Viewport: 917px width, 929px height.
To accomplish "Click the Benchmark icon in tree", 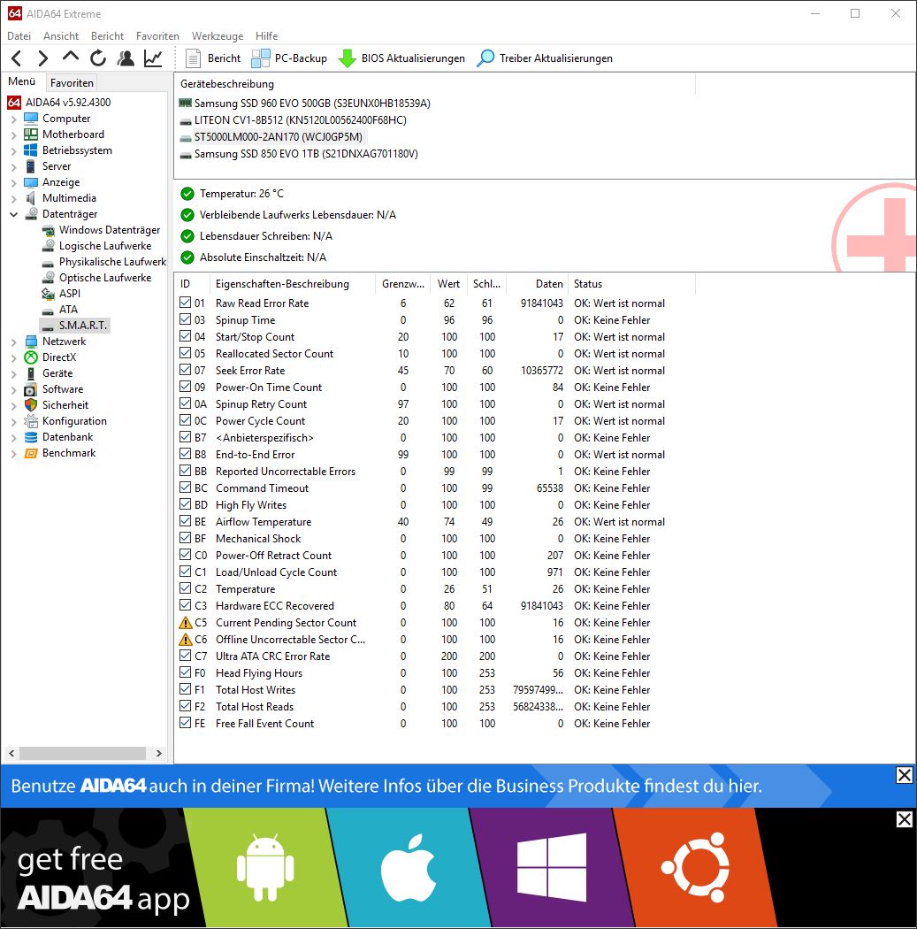I will point(31,453).
